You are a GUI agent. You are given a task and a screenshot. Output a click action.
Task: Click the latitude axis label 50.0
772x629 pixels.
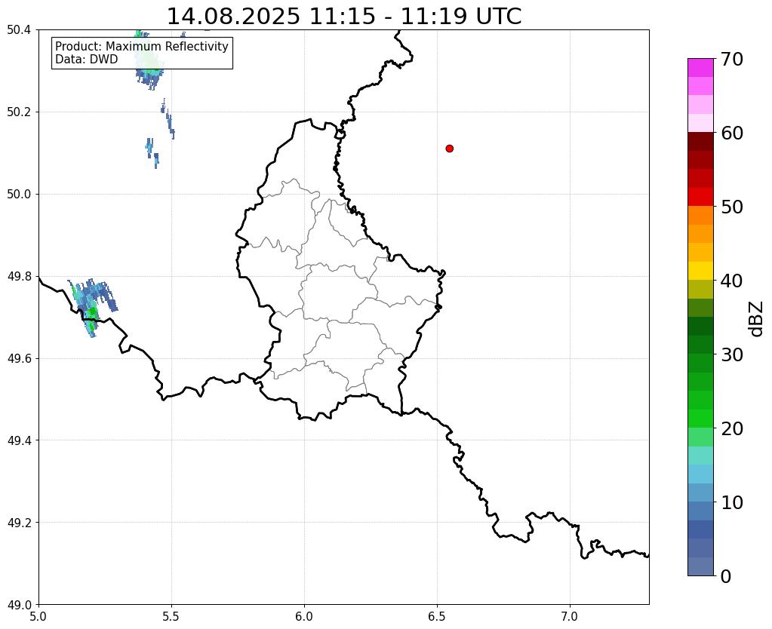(19, 195)
